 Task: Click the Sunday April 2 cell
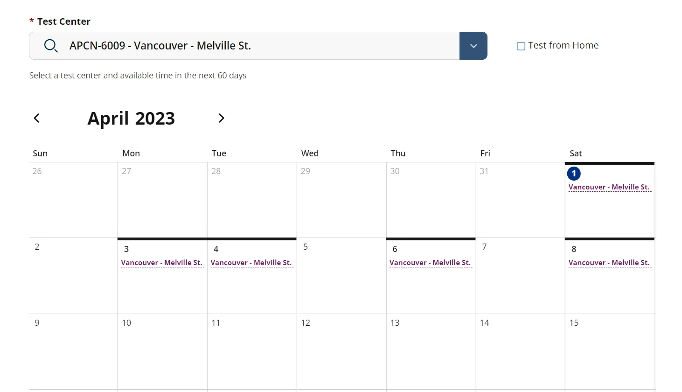pos(73,276)
